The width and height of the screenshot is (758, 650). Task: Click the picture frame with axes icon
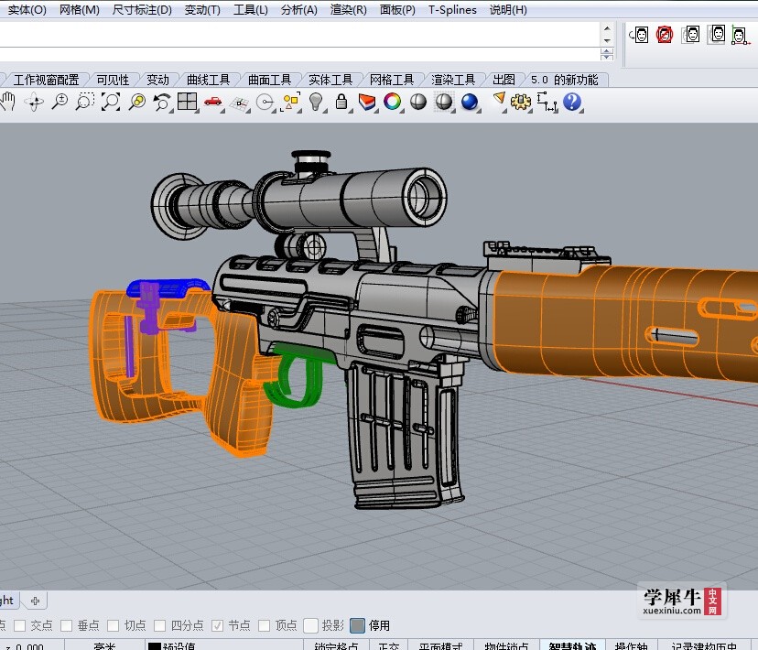tap(739, 35)
